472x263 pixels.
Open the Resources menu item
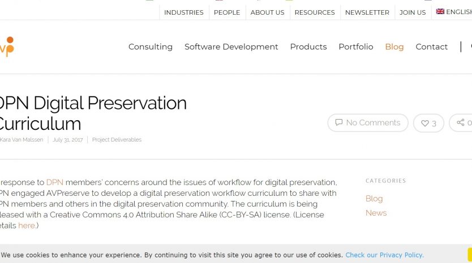(315, 12)
